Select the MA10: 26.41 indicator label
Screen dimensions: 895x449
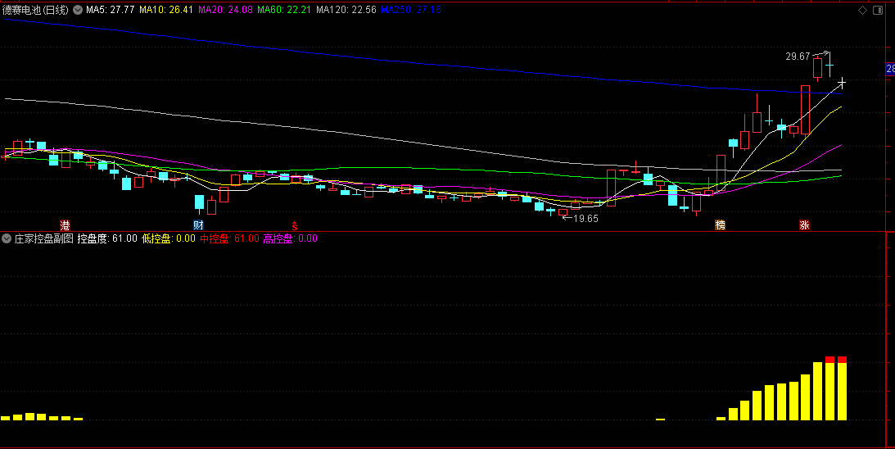pyautogui.click(x=166, y=10)
